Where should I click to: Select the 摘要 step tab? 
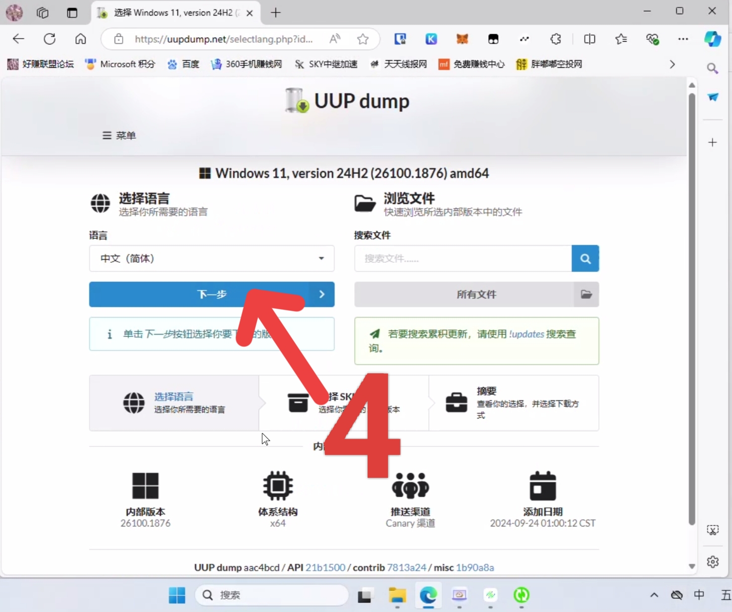[513, 402]
